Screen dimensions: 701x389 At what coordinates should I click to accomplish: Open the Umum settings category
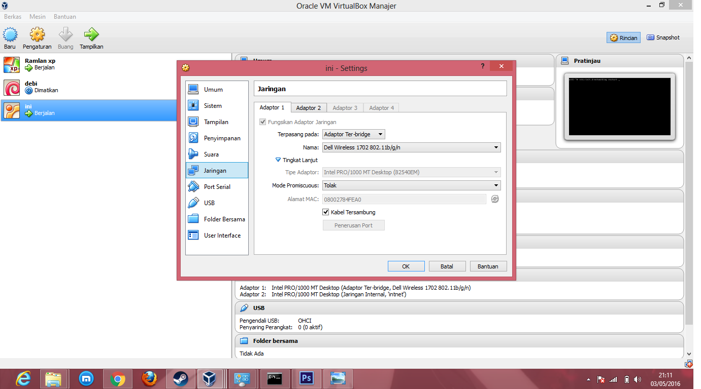coord(217,89)
